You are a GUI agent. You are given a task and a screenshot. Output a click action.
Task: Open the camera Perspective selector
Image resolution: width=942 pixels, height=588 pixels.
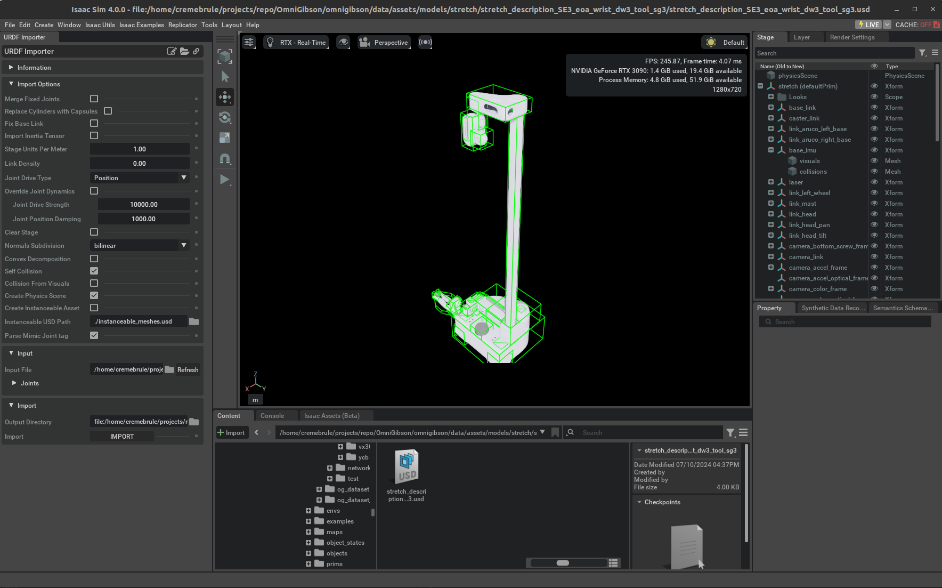coord(384,42)
